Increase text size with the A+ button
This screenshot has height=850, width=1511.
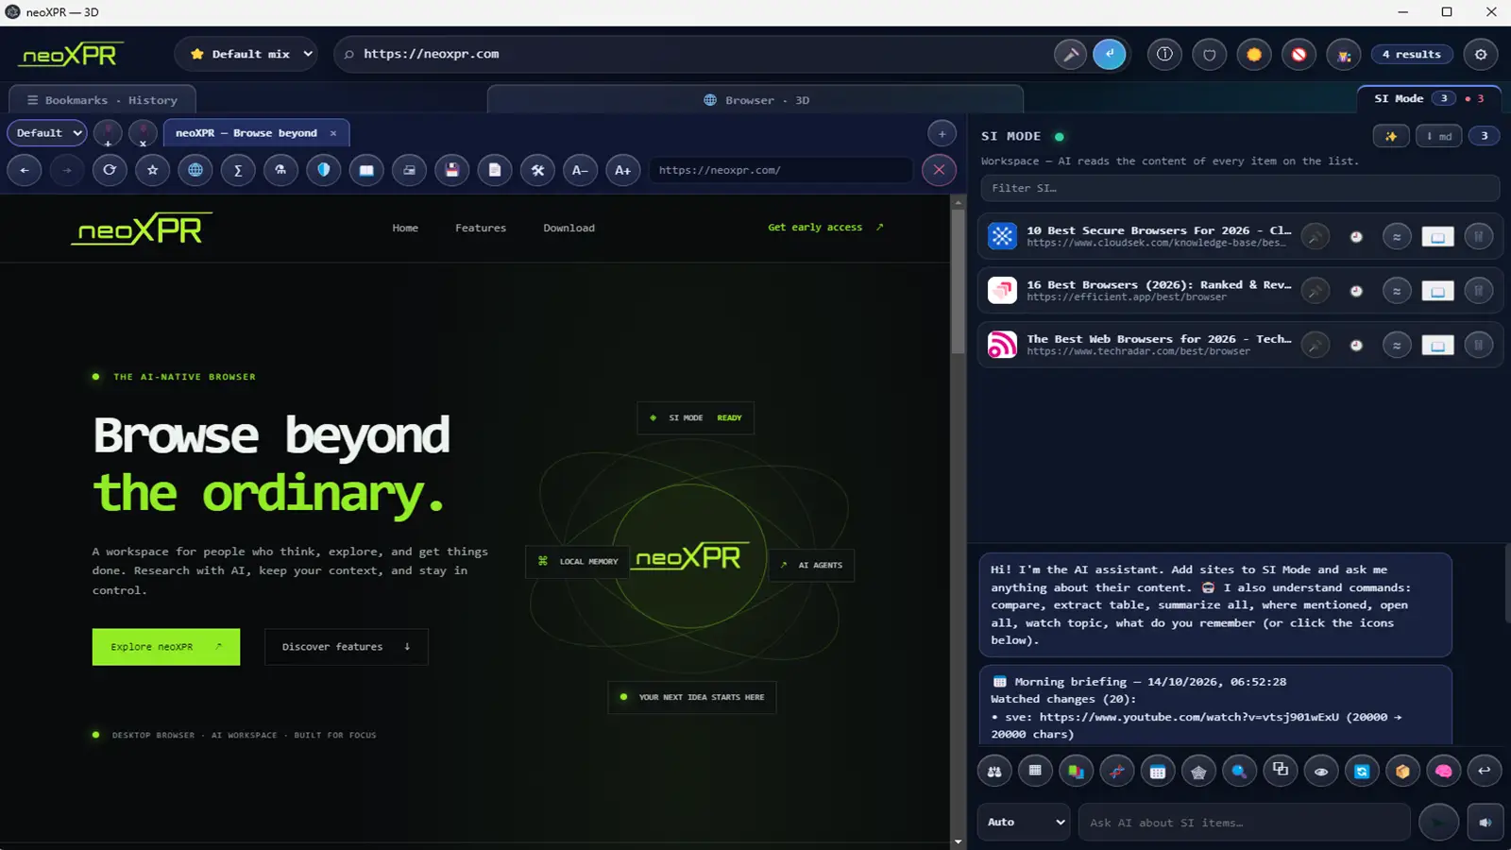click(623, 170)
